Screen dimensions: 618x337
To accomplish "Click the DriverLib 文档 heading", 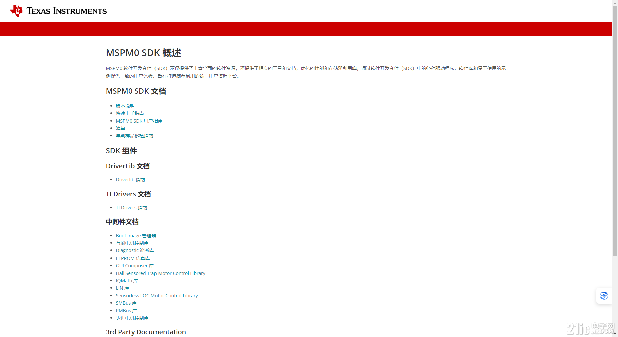I will pyautogui.click(x=128, y=166).
